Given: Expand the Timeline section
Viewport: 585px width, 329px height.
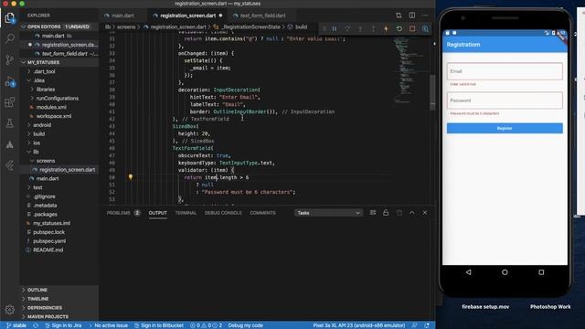Looking at the screenshot, I should 58,299.
